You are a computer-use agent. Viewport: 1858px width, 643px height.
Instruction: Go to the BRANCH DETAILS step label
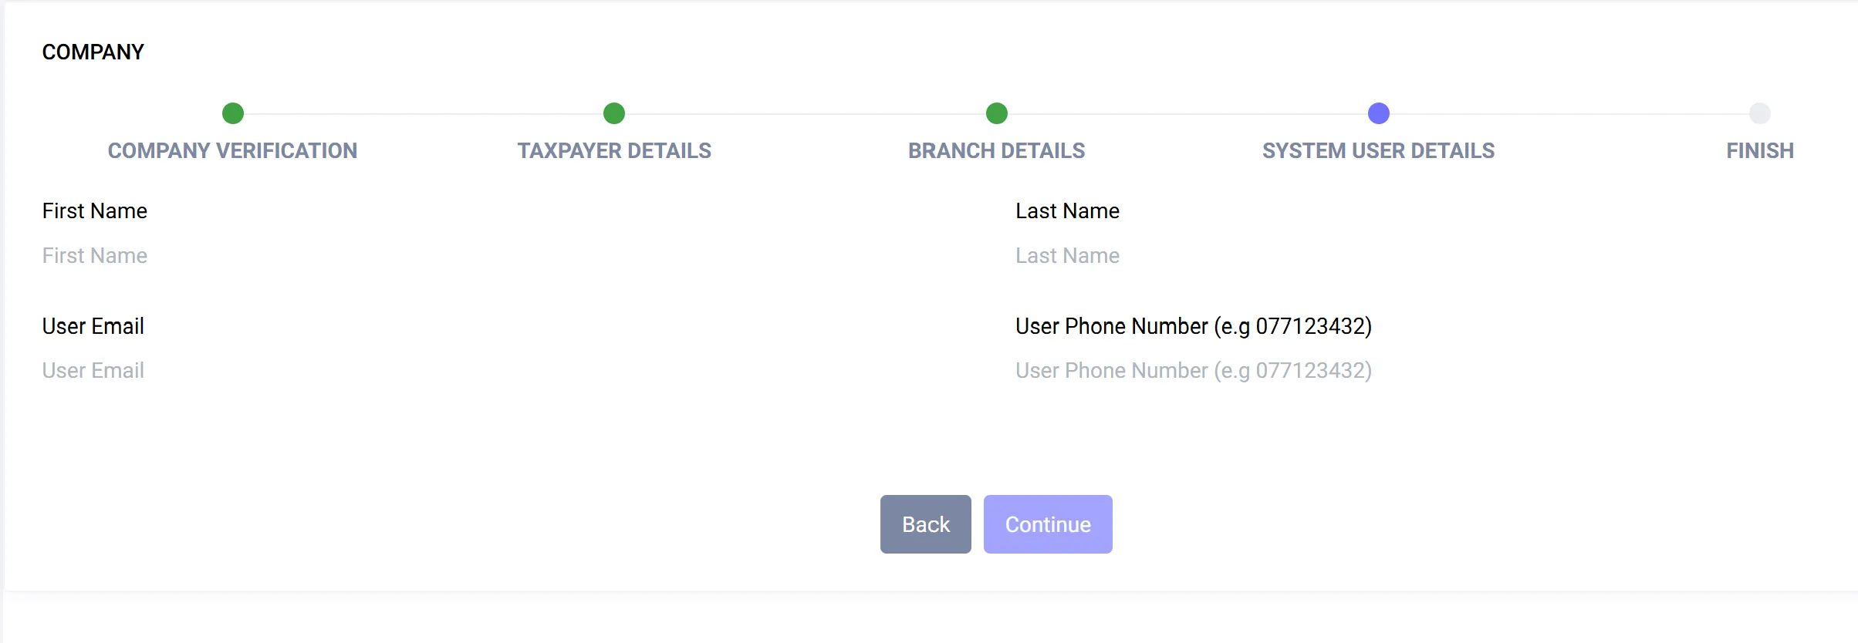997,150
